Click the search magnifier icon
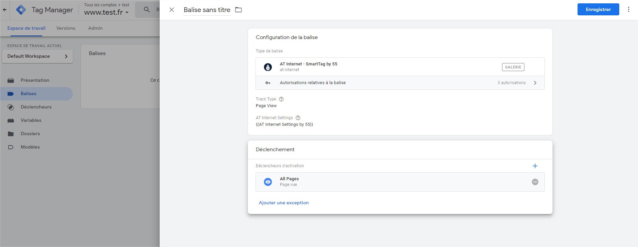638x247 pixels. coord(147,10)
